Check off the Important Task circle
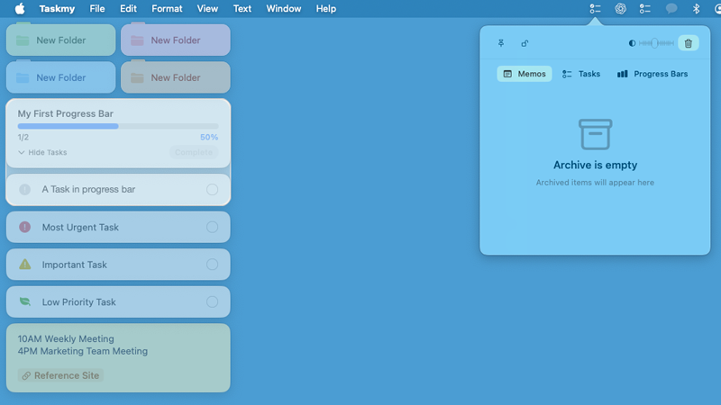Screen dimensions: 721x405 [x=213, y=265]
